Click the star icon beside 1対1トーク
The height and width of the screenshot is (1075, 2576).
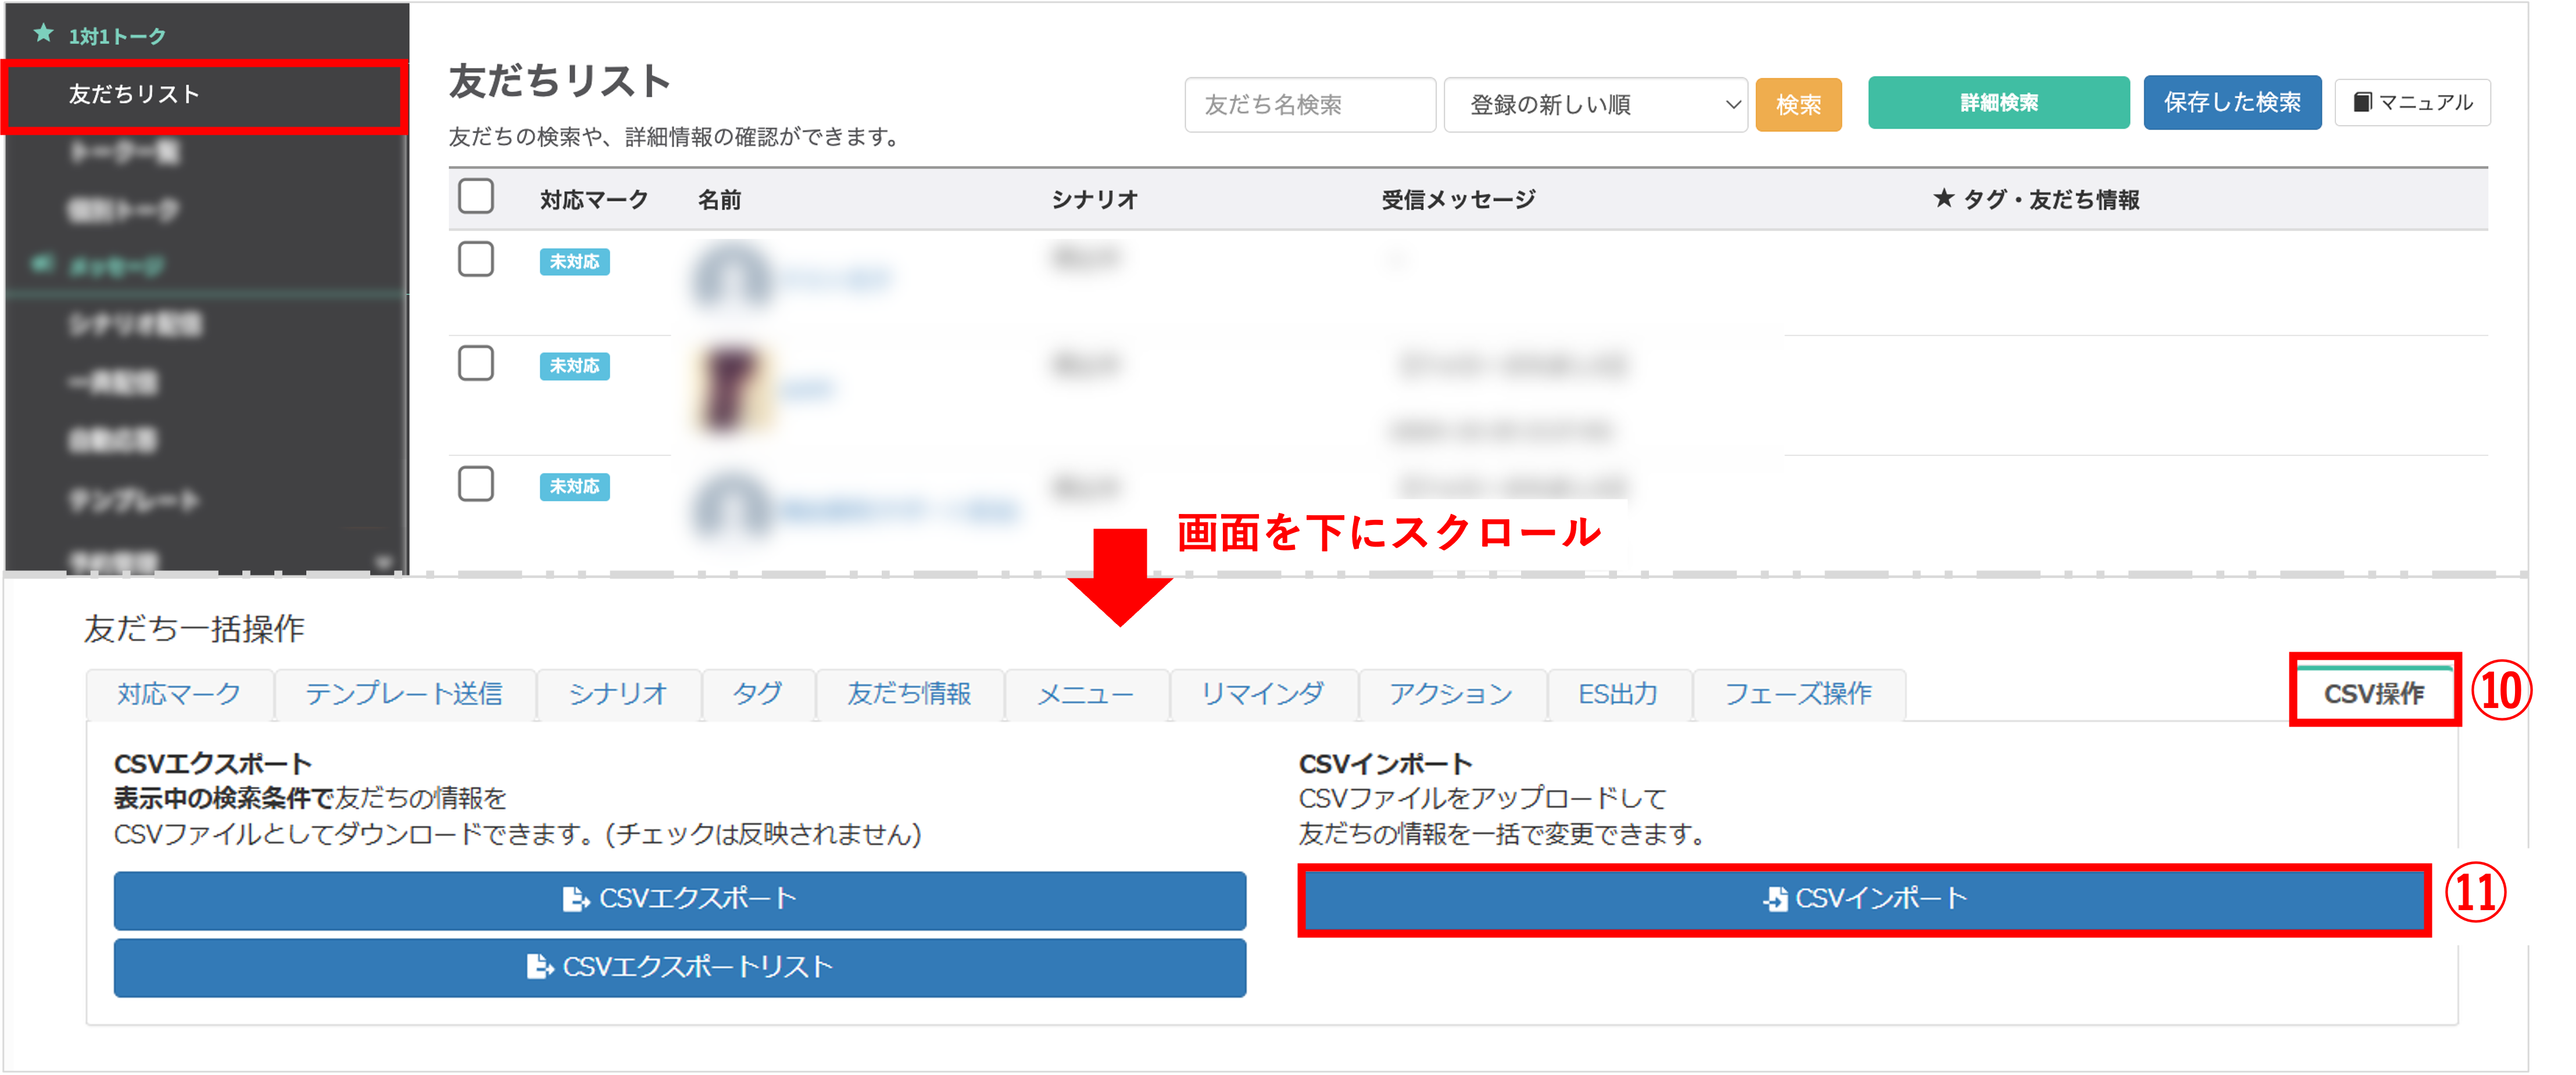[x=43, y=34]
